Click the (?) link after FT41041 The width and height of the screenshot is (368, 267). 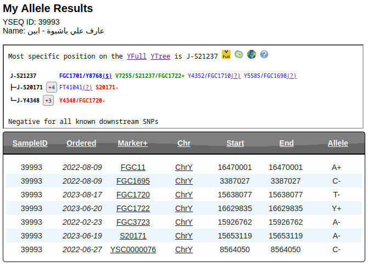click(87, 87)
